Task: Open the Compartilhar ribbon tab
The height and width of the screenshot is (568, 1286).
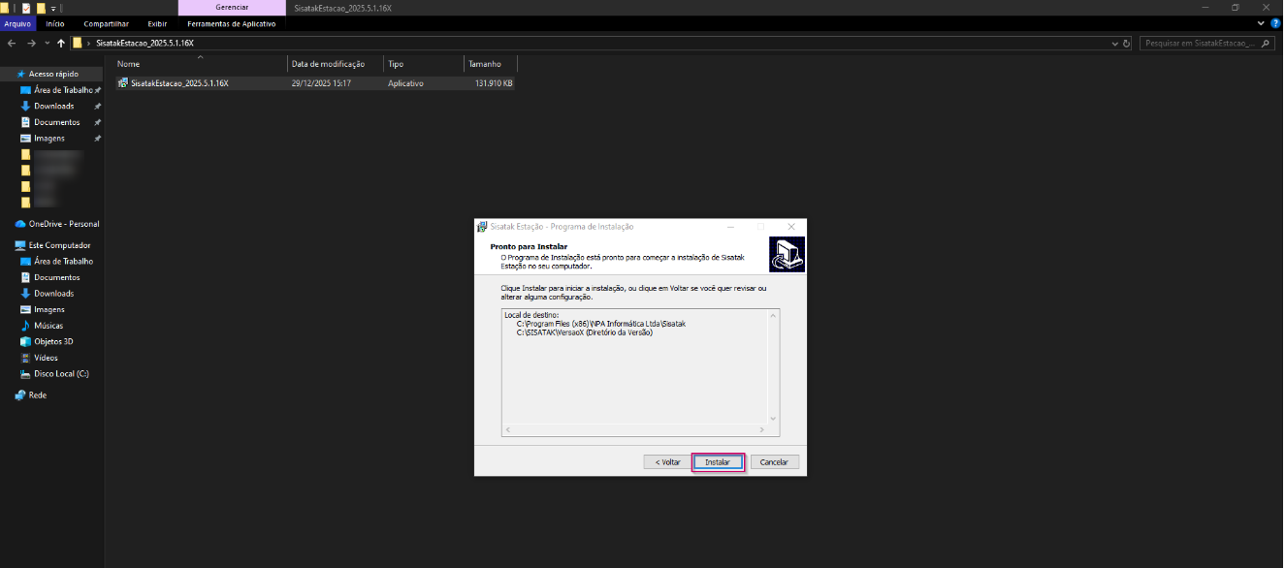Action: 106,23
